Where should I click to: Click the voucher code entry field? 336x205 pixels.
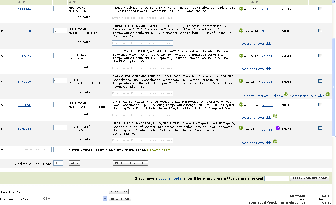tap(277, 178)
